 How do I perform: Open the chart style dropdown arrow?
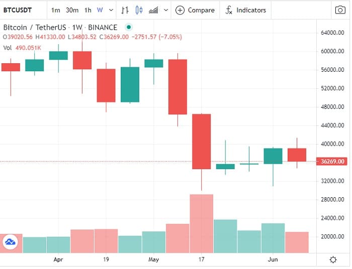pos(165,10)
